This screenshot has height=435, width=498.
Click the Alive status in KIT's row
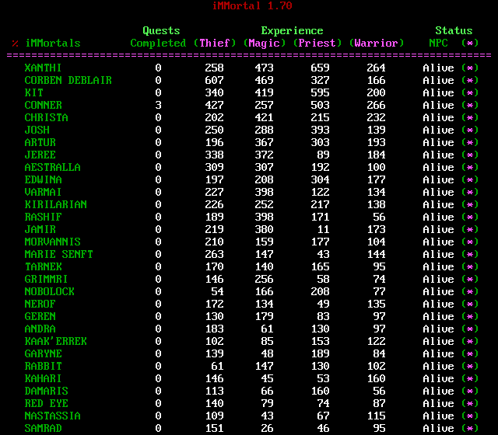pyautogui.click(x=438, y=93)
